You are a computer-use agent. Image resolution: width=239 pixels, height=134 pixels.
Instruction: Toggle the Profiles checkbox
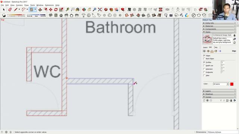[x=204, y=62]
